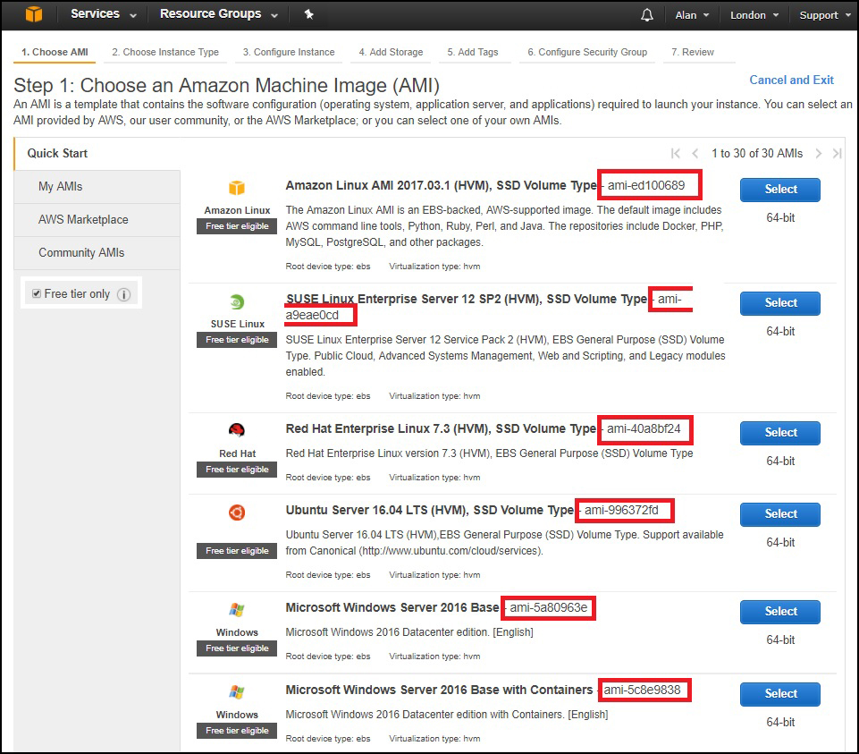Open the AWS Marketplace category

[97, 219]
